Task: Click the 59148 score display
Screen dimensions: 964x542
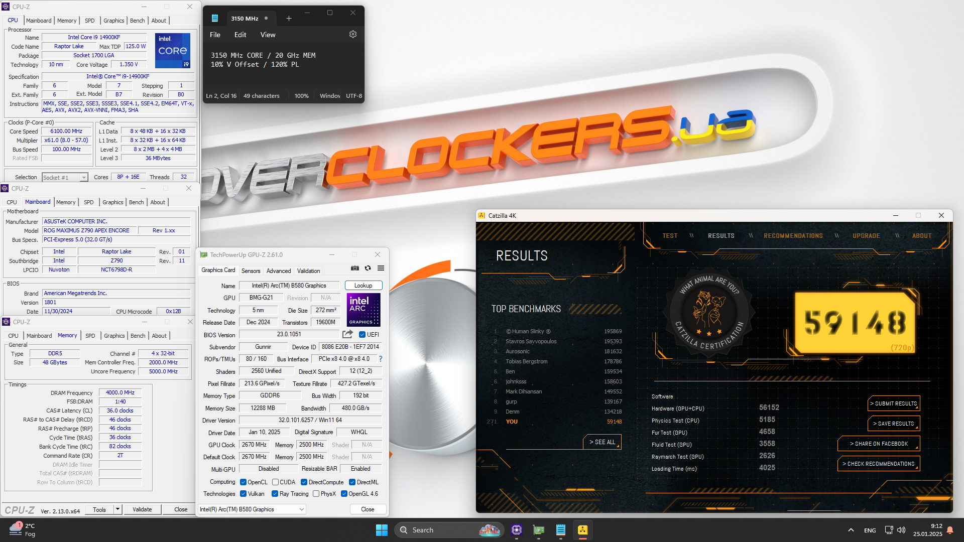Action: click(x=855, y=323)
